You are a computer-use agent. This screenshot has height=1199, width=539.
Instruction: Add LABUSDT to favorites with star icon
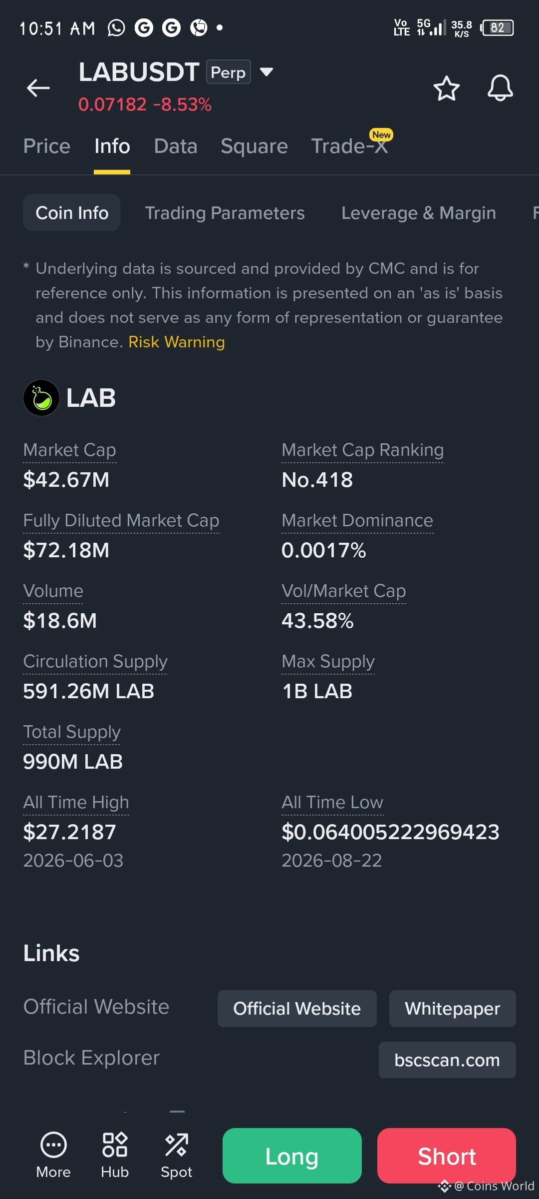point(446,88)
